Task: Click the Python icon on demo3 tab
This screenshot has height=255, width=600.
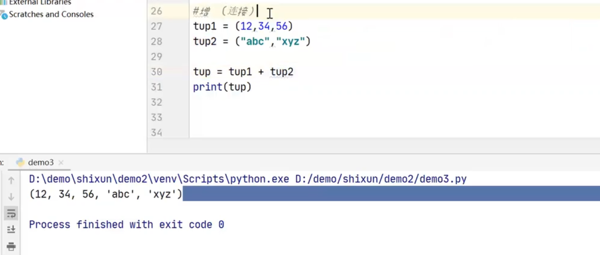Action: 21,162
